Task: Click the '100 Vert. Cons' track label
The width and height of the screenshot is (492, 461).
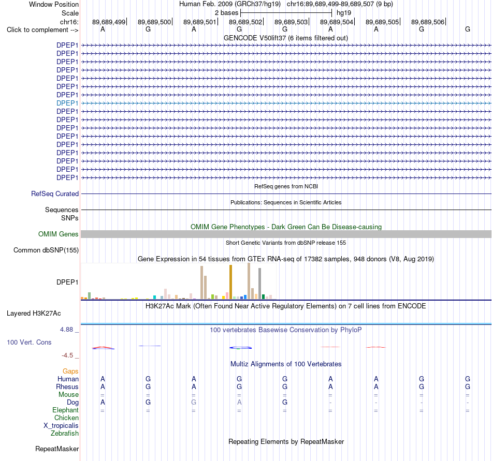Action: click(29, 342)
